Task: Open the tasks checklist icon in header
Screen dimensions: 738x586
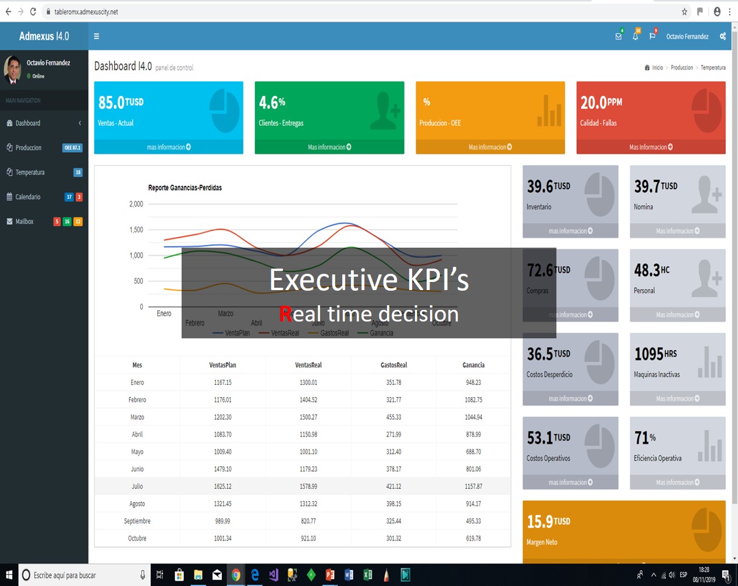Action: [x=618, y=36]
